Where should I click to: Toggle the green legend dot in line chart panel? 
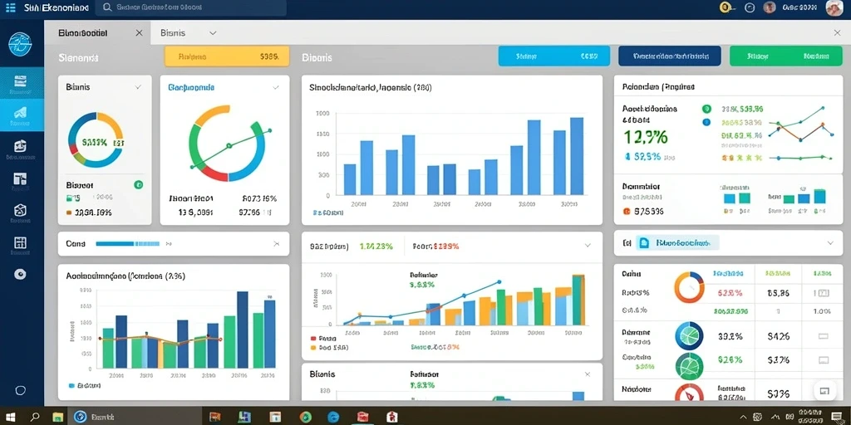[706, 109]
